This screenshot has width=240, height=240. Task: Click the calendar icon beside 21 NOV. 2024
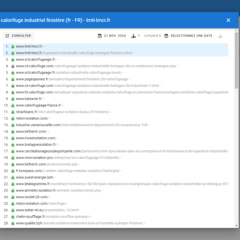tap(100, 36)
